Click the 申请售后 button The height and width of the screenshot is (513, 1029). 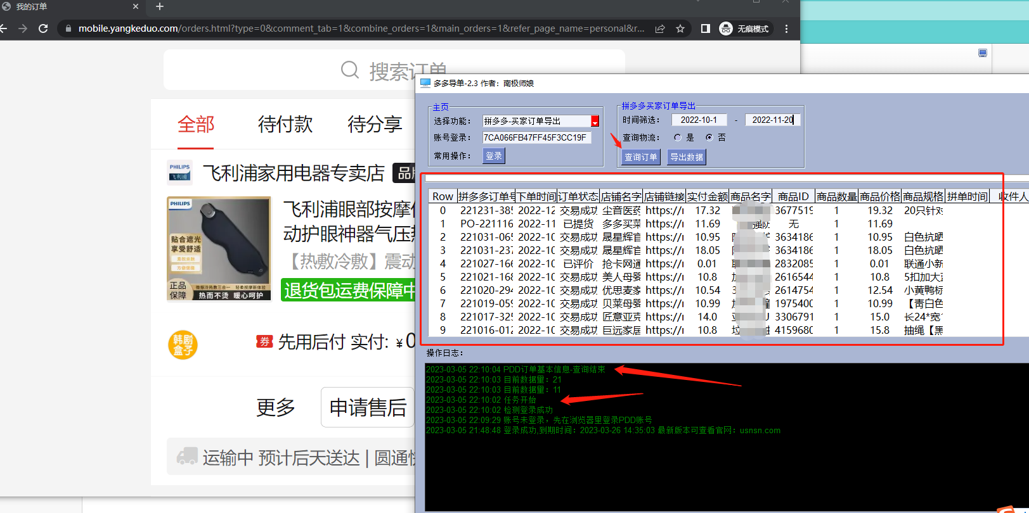[x=368, y=407]
